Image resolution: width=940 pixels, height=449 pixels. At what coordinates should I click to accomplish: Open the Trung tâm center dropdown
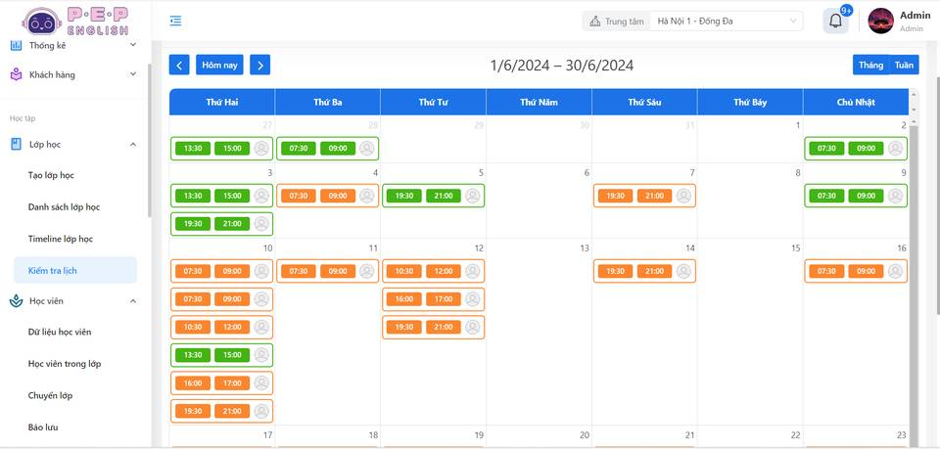coord(727,22)
